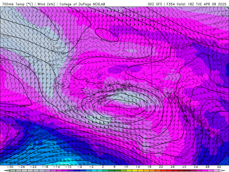Click the 2910 contour label
Image resolution: width=229 pixels, height=172 pixels.
[x=178, y=157]
